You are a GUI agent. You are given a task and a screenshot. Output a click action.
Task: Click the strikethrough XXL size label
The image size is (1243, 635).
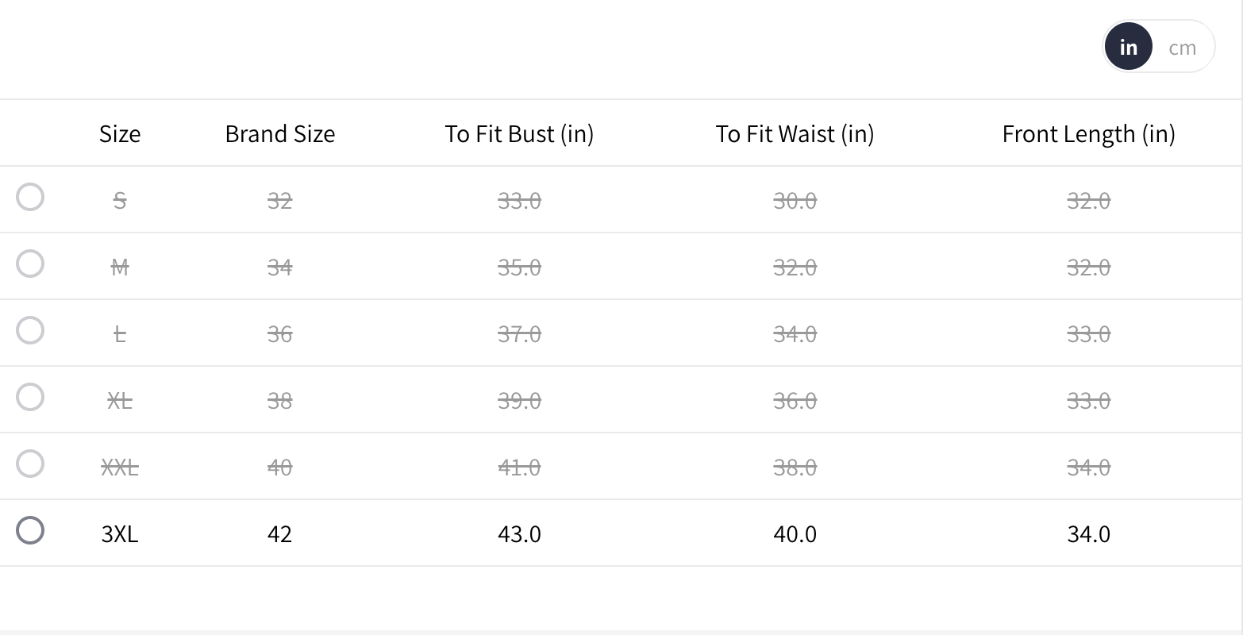[x=120, y=467]
